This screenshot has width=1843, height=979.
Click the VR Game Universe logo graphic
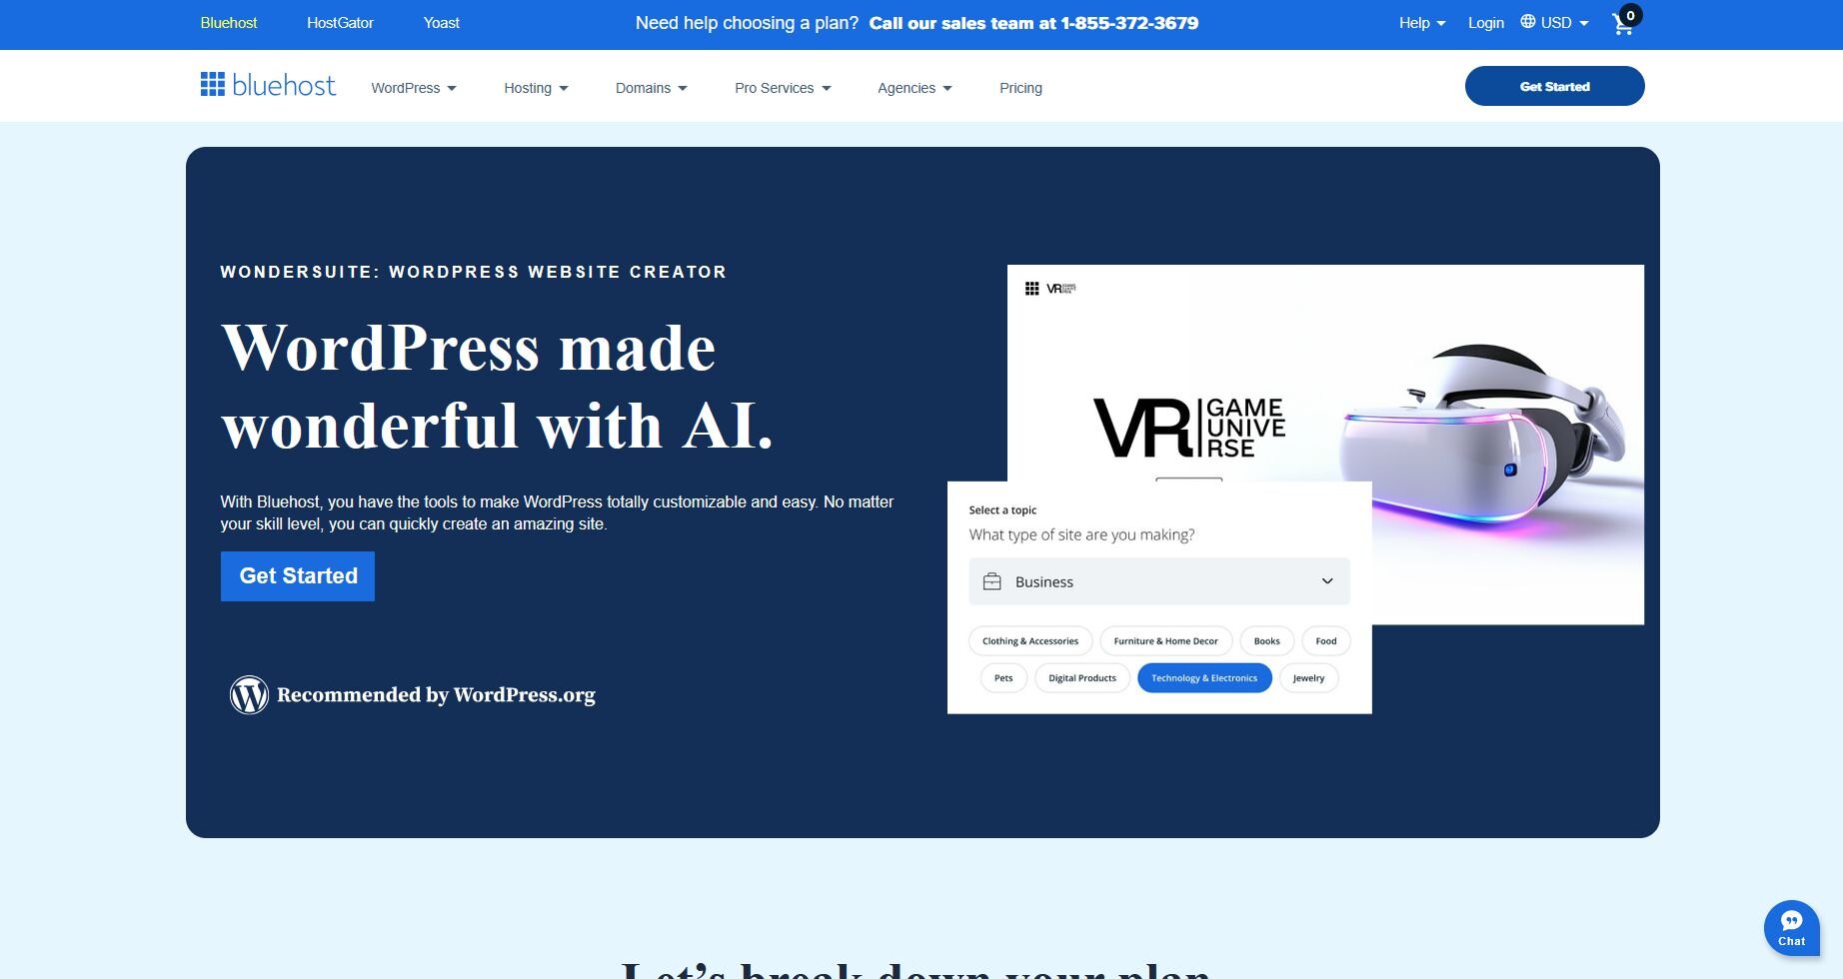(x=1189, y=428)
